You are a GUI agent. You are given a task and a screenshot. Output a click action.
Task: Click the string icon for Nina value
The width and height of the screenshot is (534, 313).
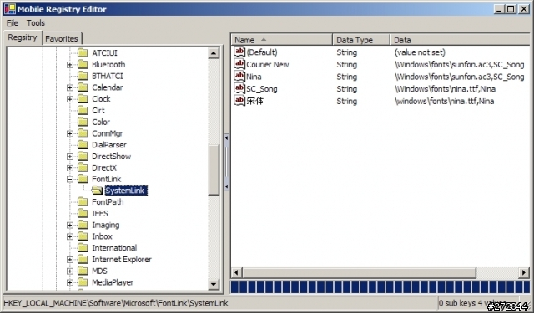239,77
